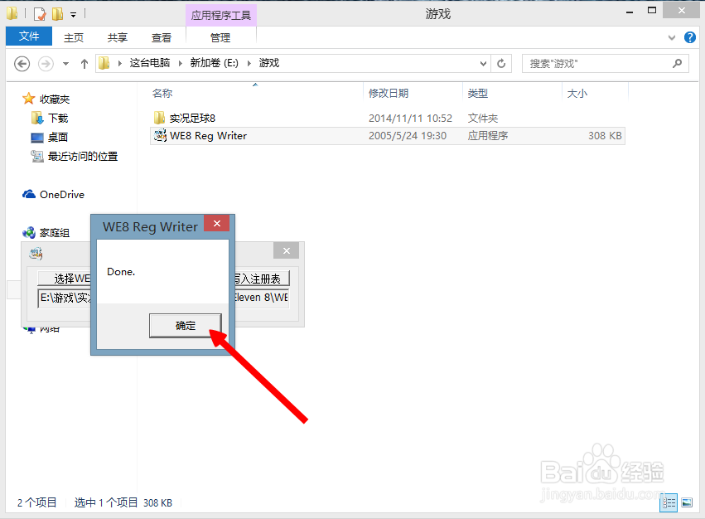Open the address bar history dropdown arrow
This screenshot has height=519, width=705.
(x=483, y=63)
